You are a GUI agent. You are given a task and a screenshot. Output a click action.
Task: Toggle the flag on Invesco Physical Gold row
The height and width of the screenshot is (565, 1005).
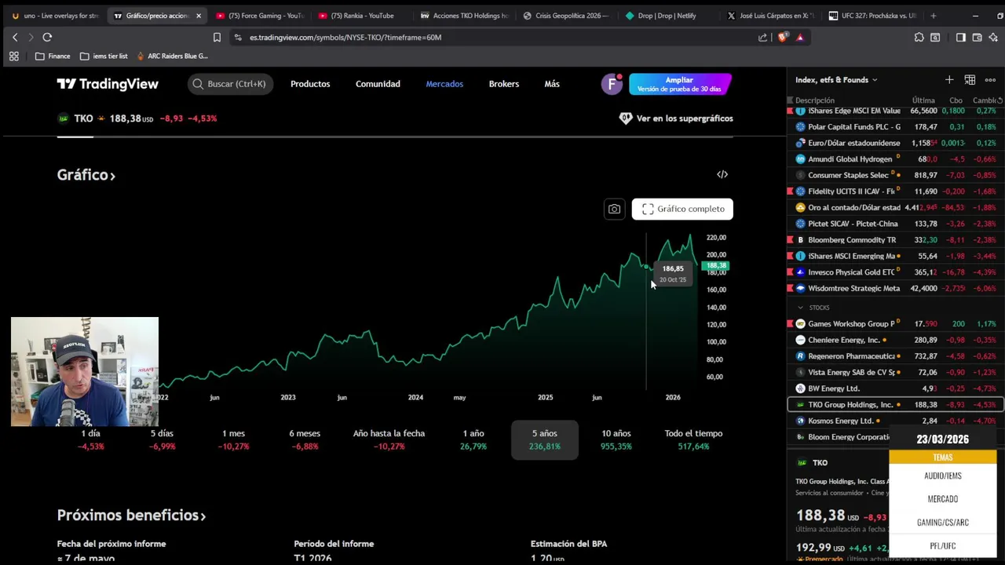[790, 272]
